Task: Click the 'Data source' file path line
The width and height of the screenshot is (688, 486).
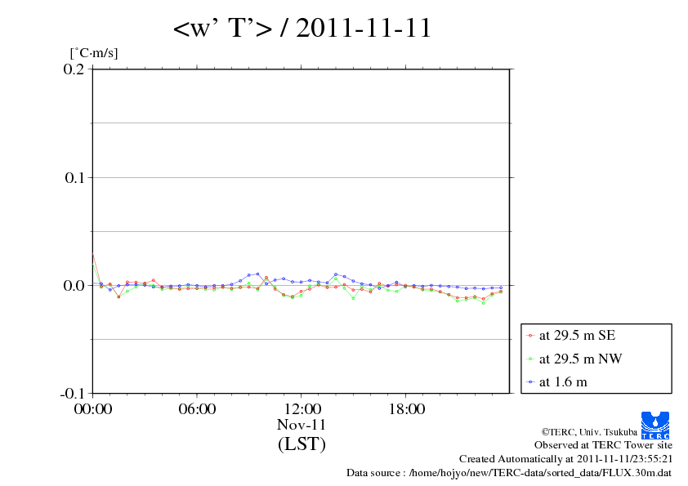Action: (509, 473)
